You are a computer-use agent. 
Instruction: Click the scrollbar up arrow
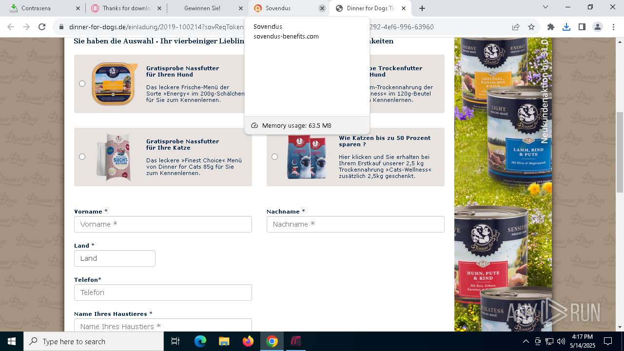point(620,41)
